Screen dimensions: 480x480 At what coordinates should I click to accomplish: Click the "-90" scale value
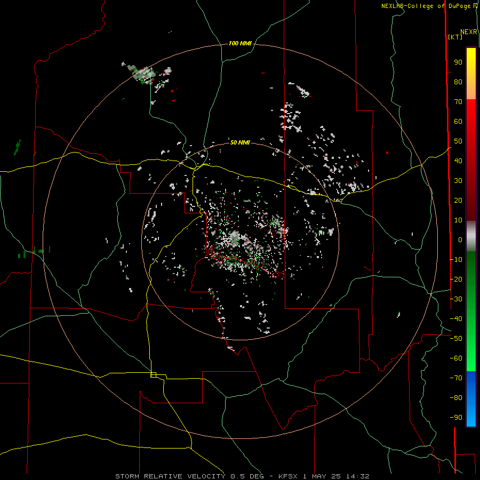tap(456, 418)
